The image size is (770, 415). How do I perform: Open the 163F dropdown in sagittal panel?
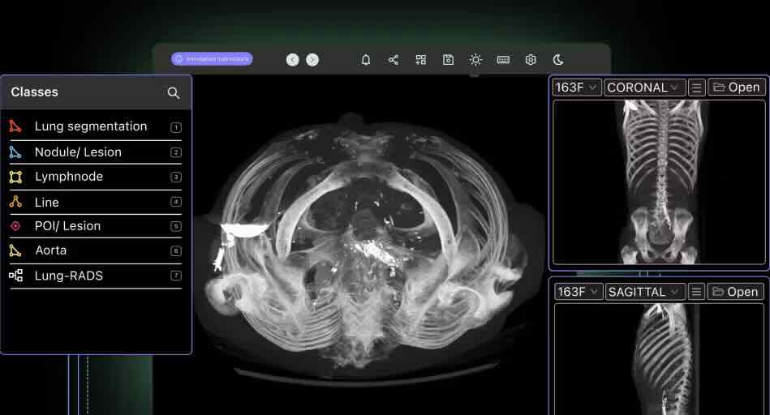(x=578, y=292)
